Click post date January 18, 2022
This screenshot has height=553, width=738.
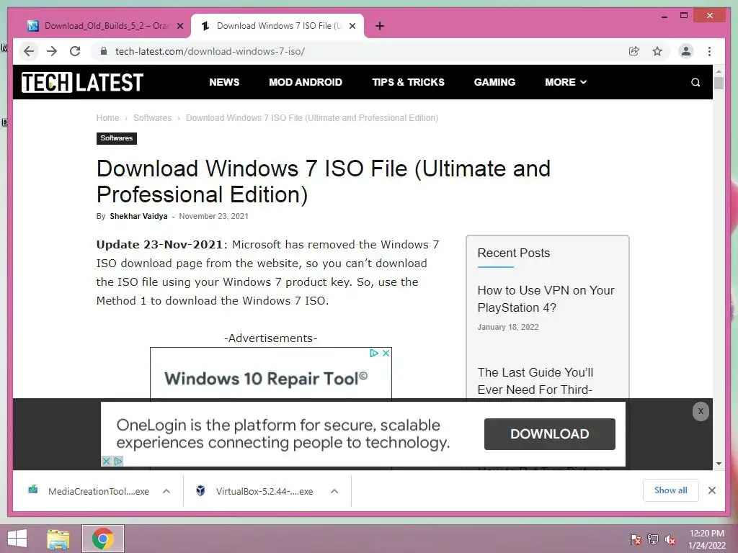tap(508, 328)
